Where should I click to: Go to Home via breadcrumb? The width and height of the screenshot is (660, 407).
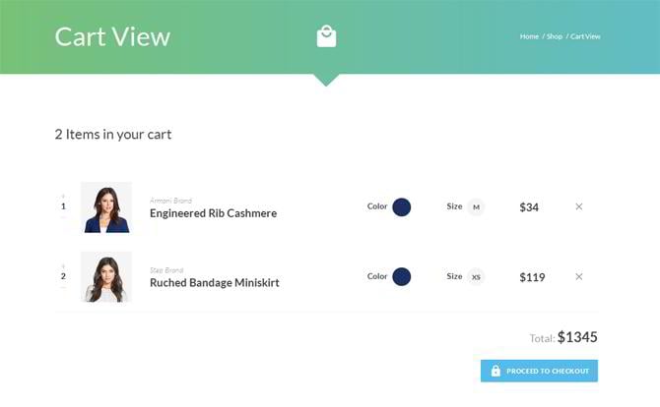529,36
